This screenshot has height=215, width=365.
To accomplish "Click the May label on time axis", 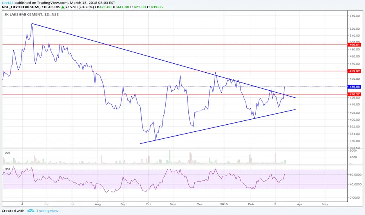I will pyautogui.click(x=325, y=204).
